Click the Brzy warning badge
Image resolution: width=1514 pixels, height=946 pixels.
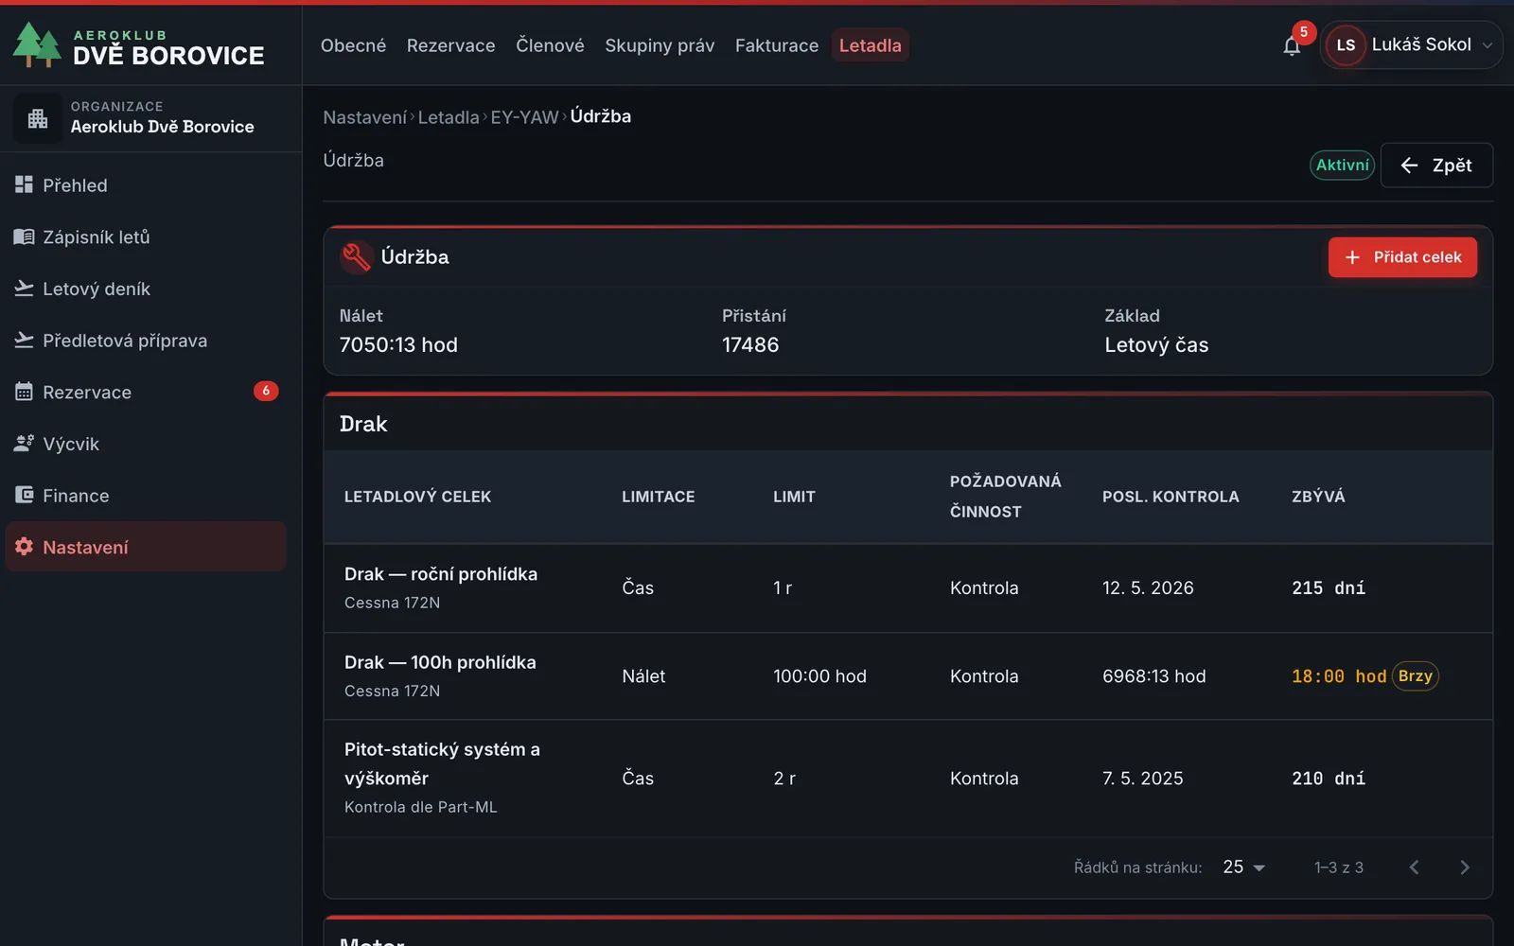coord(1416,676)
